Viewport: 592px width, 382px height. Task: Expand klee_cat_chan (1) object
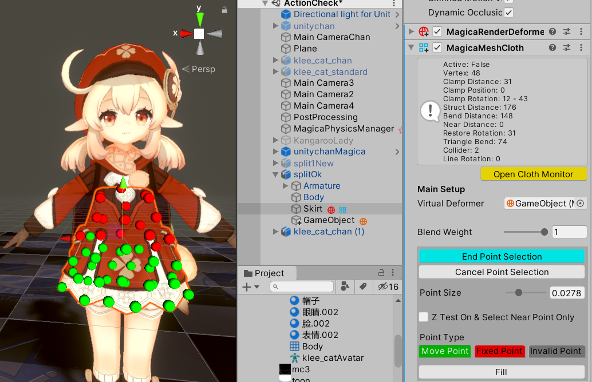click(275, 232)
